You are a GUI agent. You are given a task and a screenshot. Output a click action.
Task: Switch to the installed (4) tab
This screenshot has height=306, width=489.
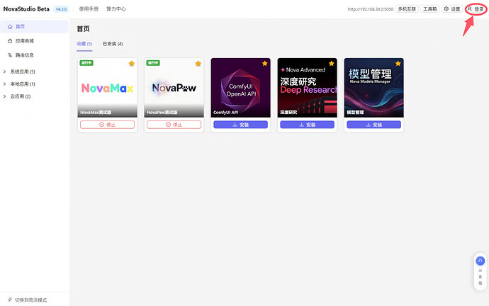113,44
